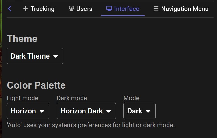
Task: Open the Dark mode palette dropdown
Action: [86, 111]
